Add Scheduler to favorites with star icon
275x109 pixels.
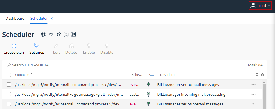[51, 34]
